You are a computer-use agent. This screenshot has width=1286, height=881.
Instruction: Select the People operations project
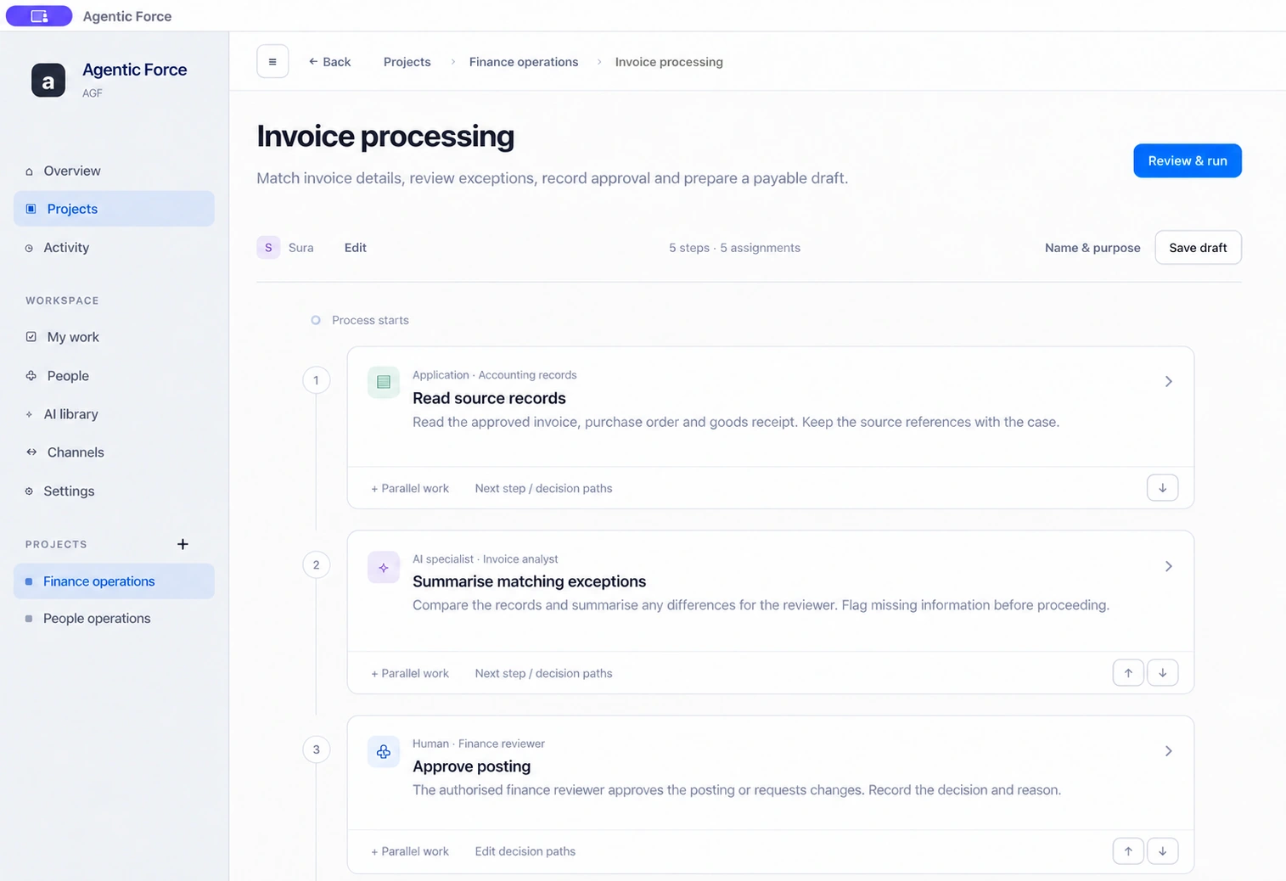click(x=114, y=619)
